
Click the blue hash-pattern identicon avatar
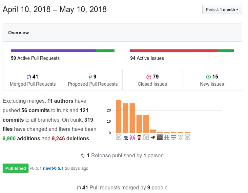167,137
